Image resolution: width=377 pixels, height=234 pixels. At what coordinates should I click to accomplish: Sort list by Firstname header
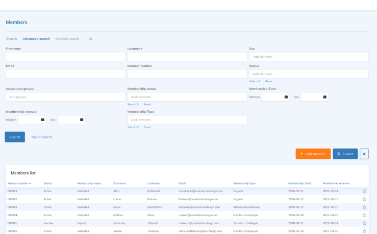click(x=119, y=183)
